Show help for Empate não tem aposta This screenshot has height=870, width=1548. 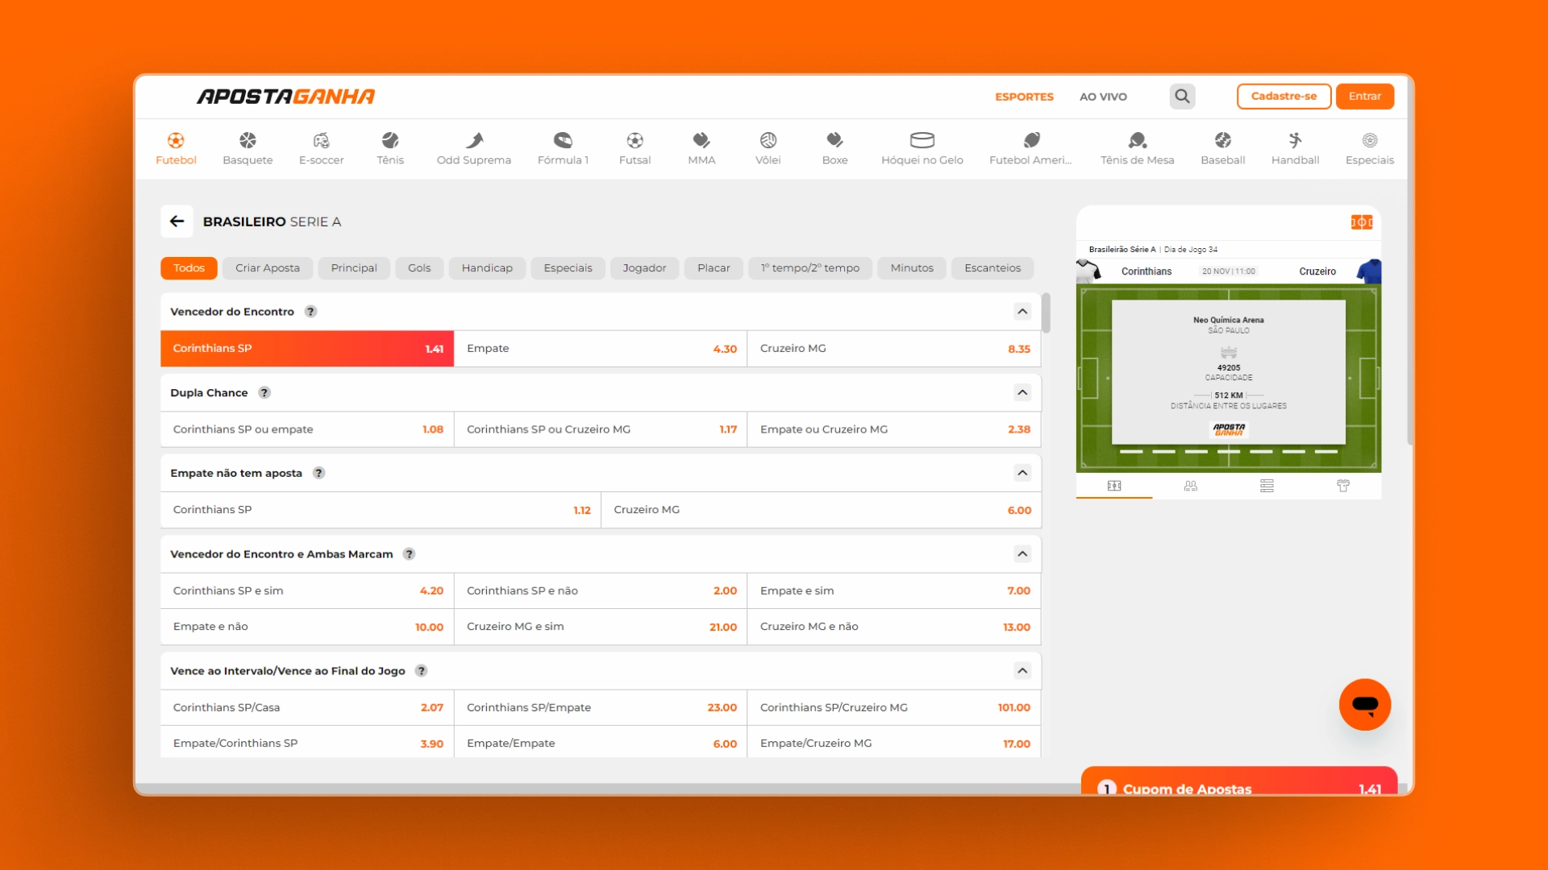coord(319,474)
